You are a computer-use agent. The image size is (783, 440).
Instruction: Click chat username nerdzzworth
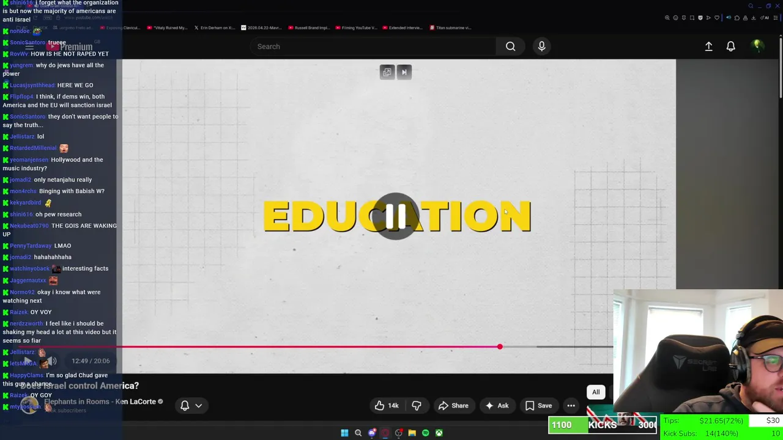point(26,323)
